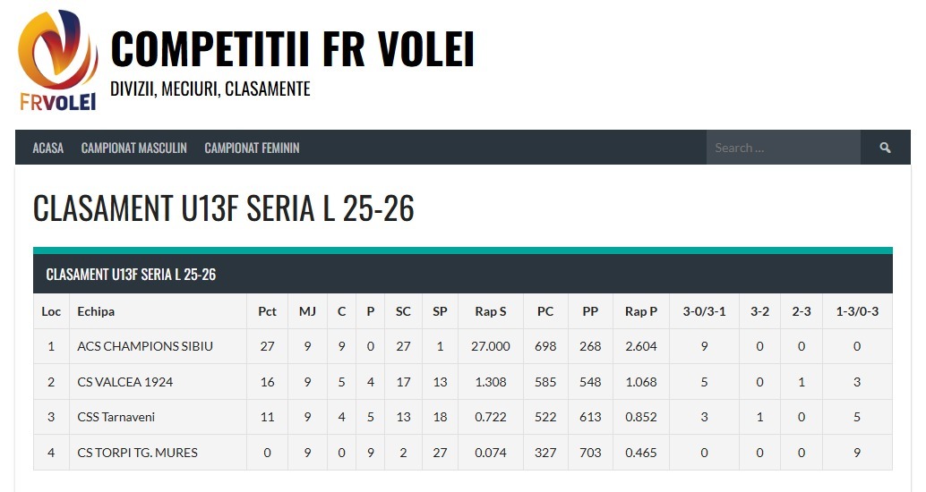Click the 3-0/3-1 column header

(x=704, y=311)
